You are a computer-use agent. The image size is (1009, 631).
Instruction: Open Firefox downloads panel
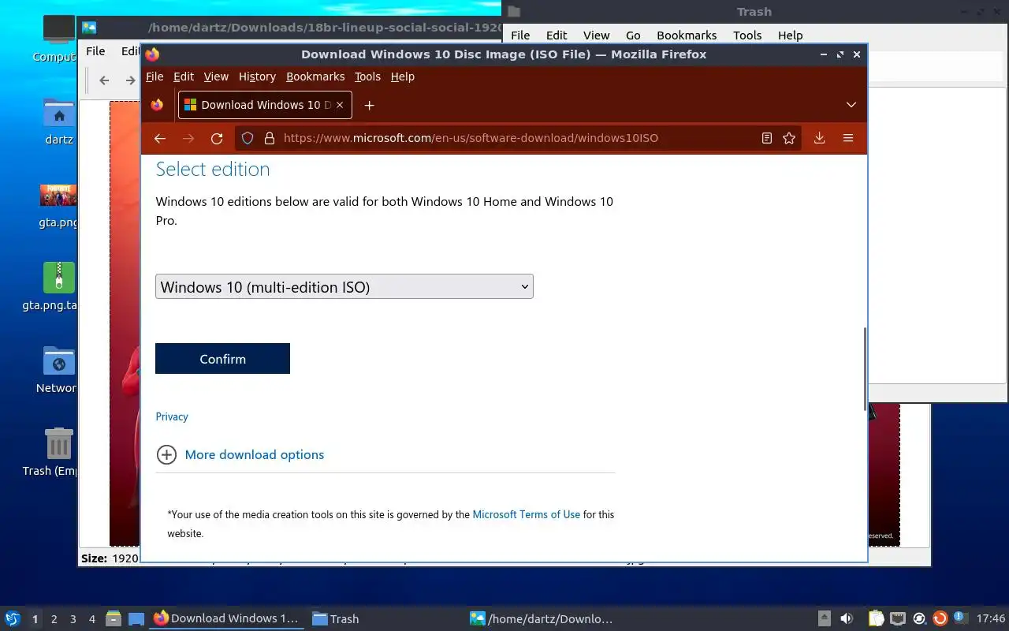[819, 138]
